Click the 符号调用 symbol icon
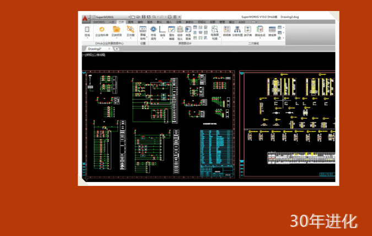This screenshot has width=372, height=236. pos(154,29)
